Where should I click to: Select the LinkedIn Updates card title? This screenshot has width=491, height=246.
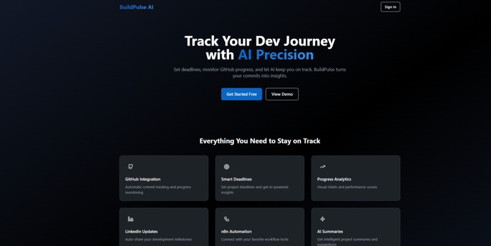[x=141, y=231]
